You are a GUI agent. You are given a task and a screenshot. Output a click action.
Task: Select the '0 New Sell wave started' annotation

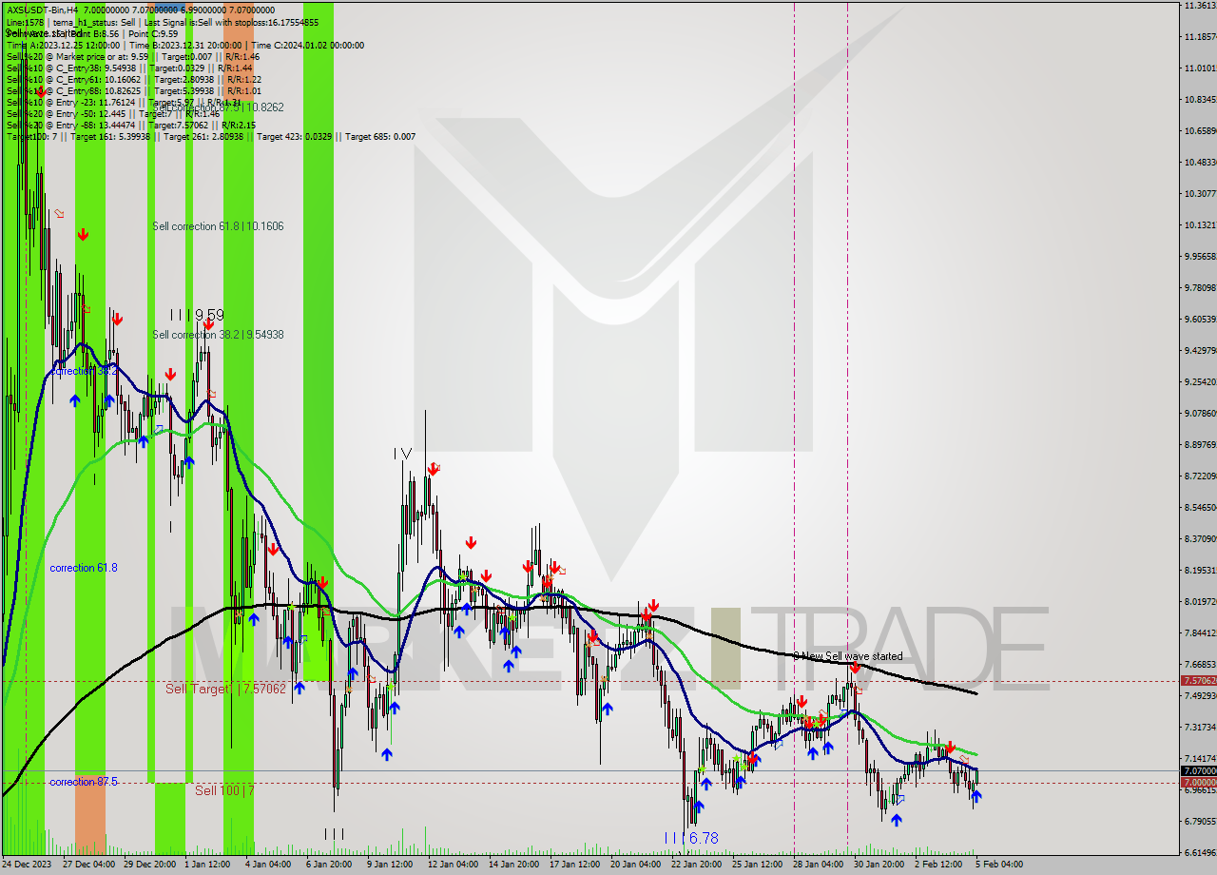(x=848, y=656)
